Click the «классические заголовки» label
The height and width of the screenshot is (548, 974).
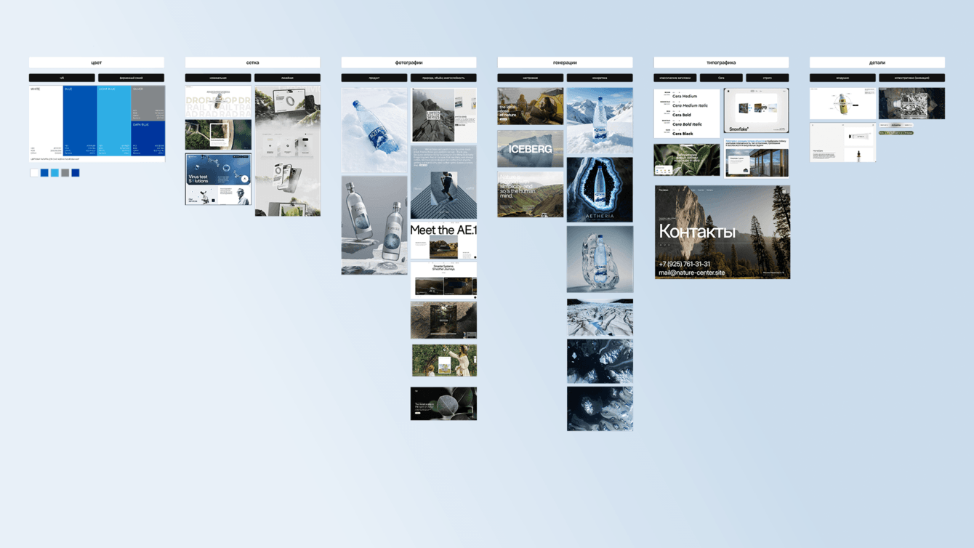675,78
